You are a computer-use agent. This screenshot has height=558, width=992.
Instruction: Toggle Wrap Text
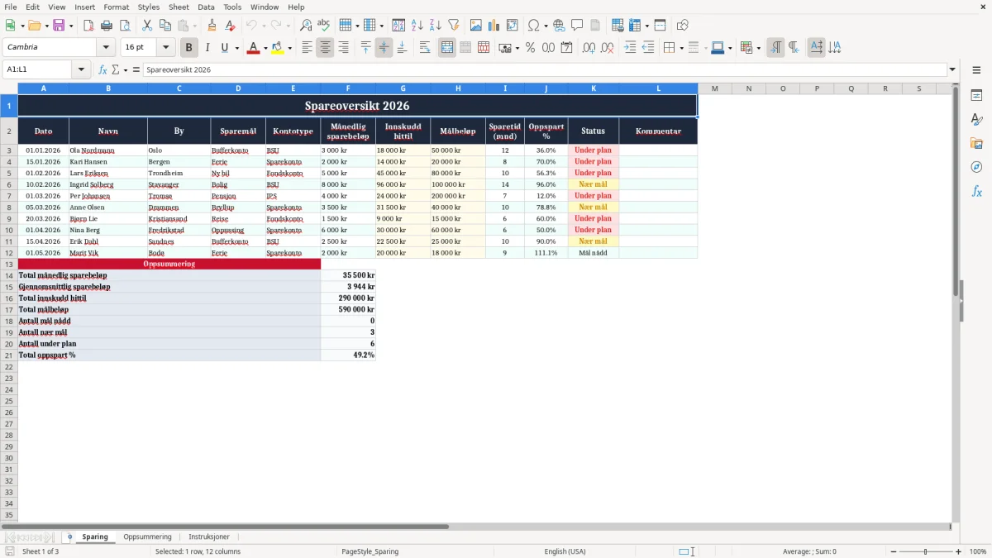(x=425, y=48)
